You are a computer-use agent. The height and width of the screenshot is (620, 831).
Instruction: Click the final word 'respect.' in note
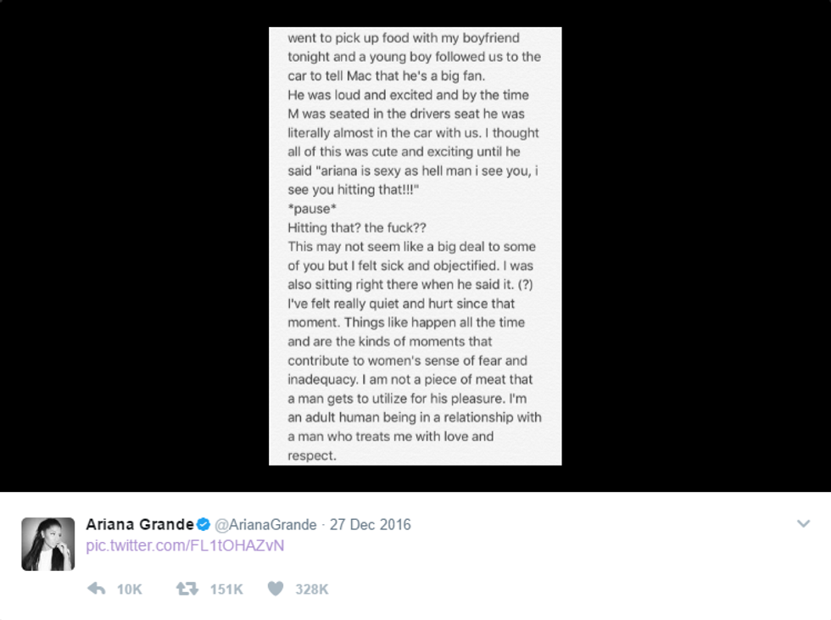[312, 455]
